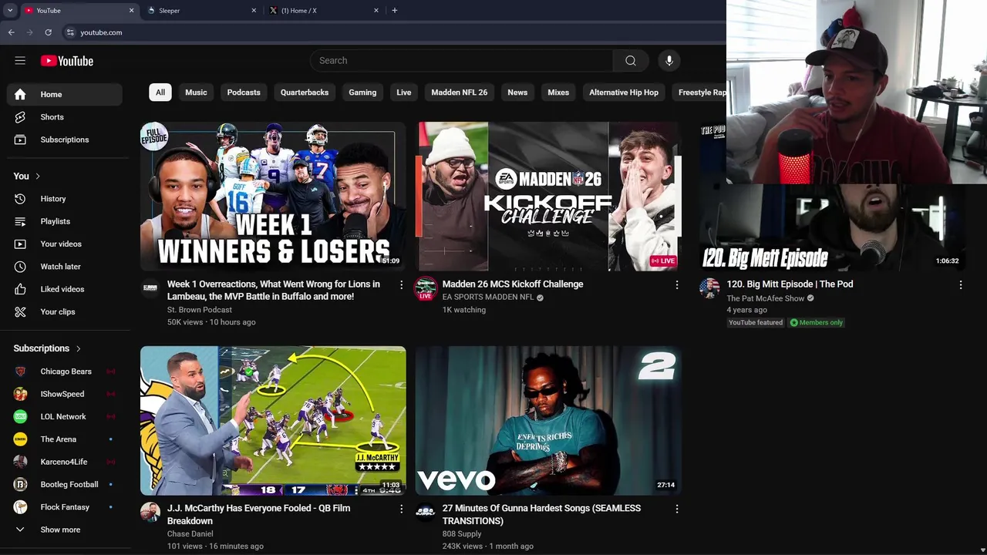Click the browser address bar
This screenshot has width=987, height=555.
(393, 32)
